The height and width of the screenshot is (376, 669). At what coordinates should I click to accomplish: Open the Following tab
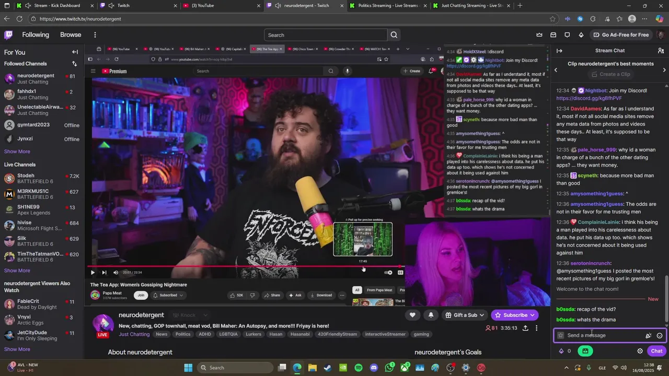pyautogui.click(x=36, y=35)
